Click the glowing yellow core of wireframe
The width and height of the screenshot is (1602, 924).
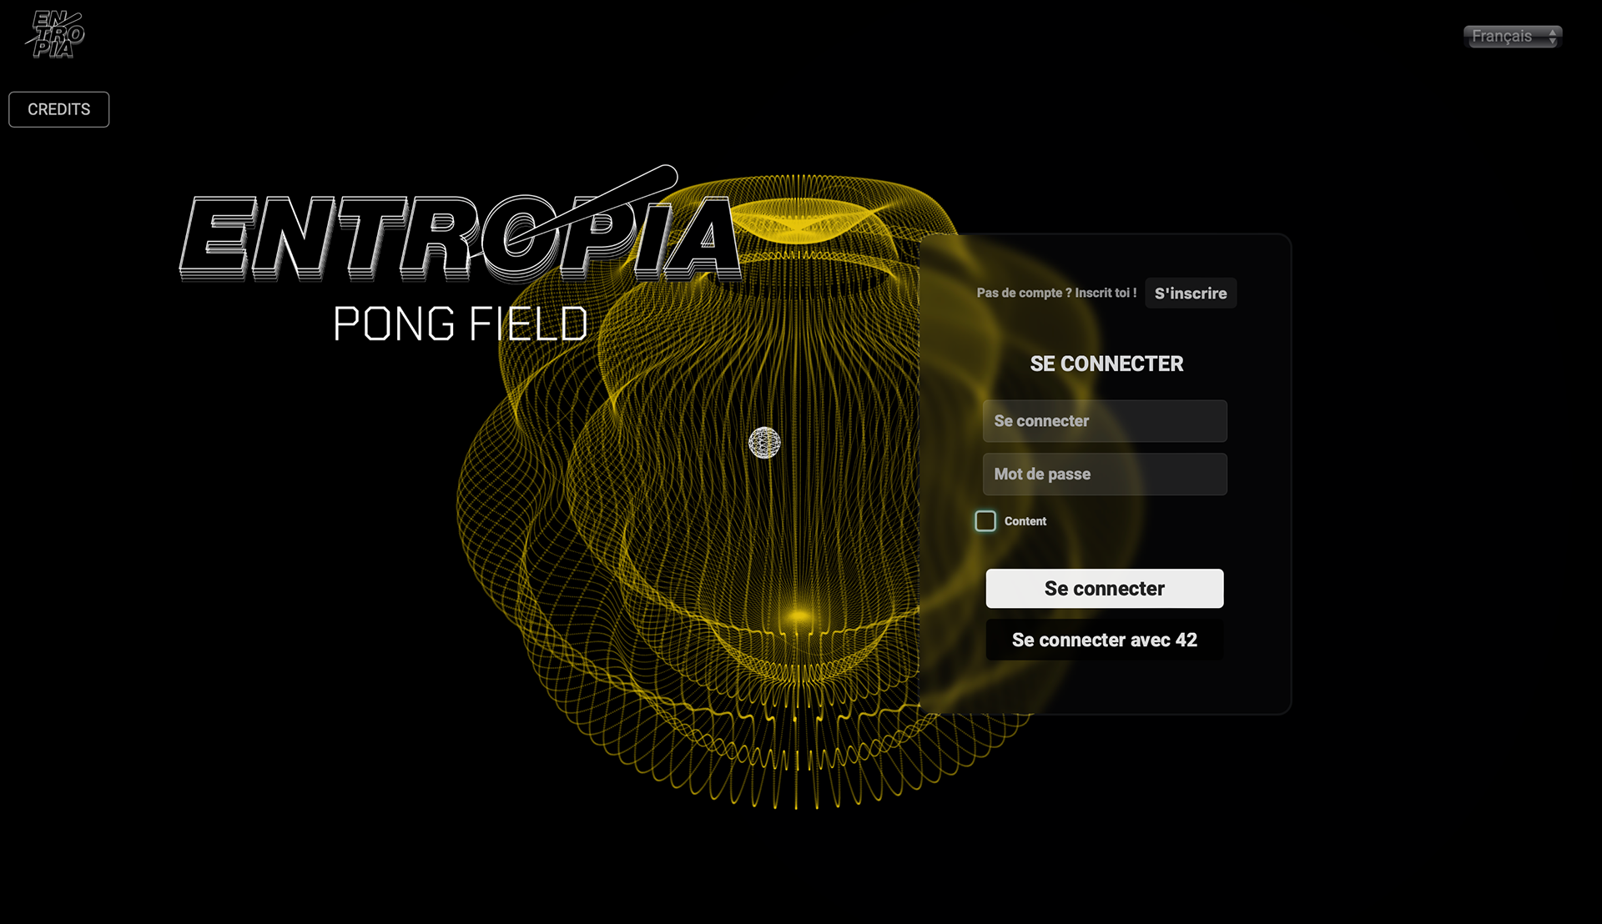point(798,616)
